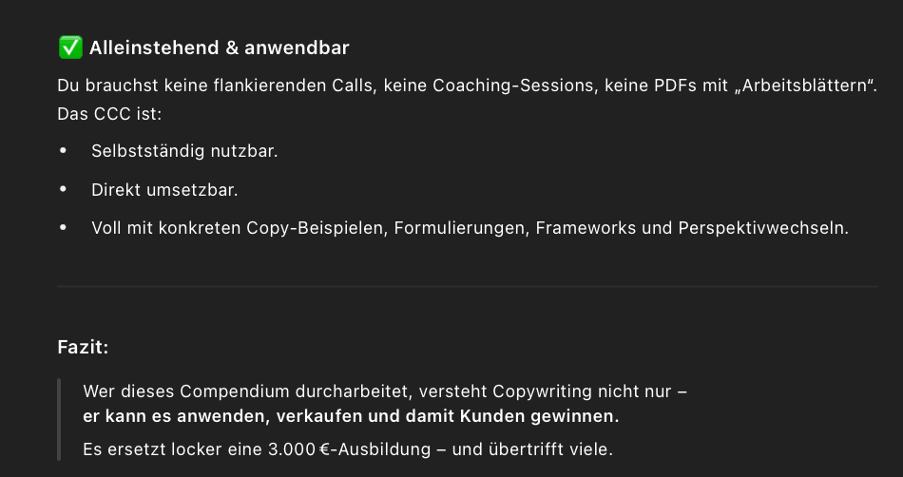Click the phrase 'Kunden gewinnen' in the bold line
This screenshot has width=903, height=477.
pyautogui.click(x=538, y=416)
